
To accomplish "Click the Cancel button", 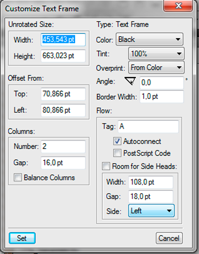I will pyautogui.click(x=169, y=238).
